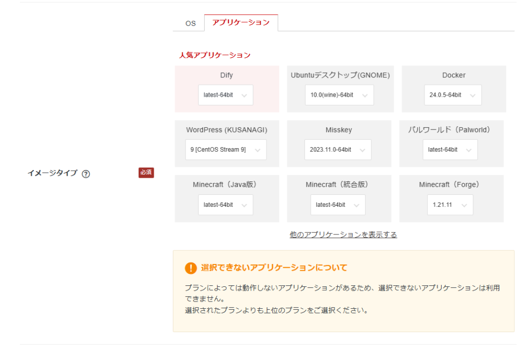Viewport: 532px width, 355px height.
Task: Click the orange warning icon in the notice
Action: (x=191, y=268)
